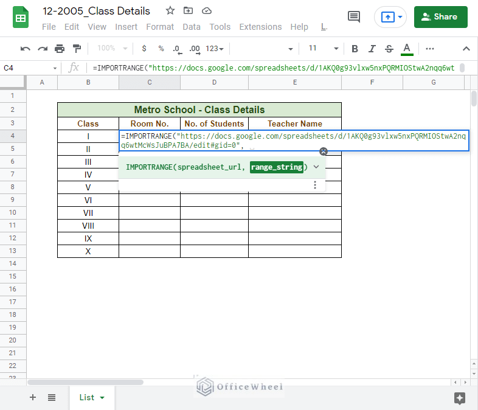Expand the IMPORTRANGE function help chevron
This screenshot has width=478, height=410.
click(x=316, y=167)
